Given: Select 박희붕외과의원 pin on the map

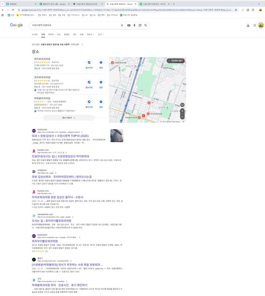Looking at the screenshot, I should click(139, 117).
